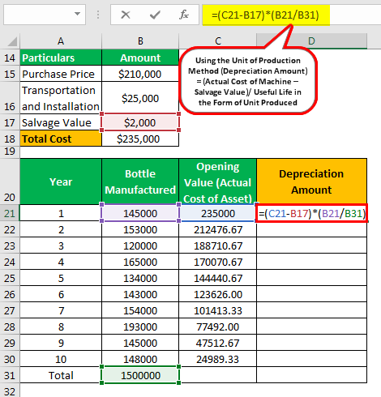Select the 120000 bottles cell
381x397 pixels.
(140, 245)
